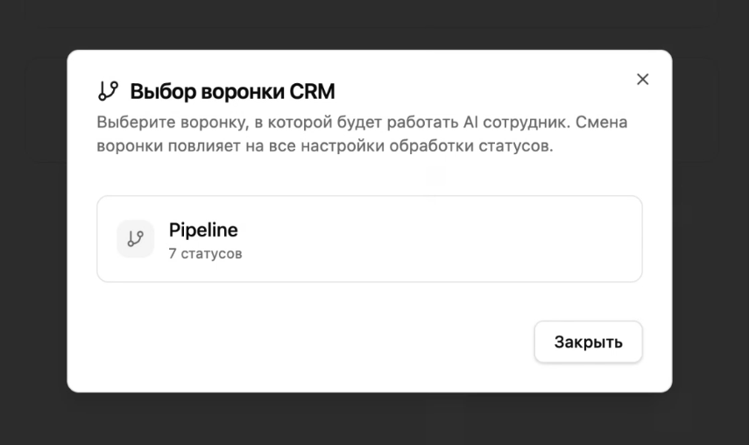This screenshot has height=445, width=749.
Task: Click the dark backdrop above the dialog
Action: point(374,24)
